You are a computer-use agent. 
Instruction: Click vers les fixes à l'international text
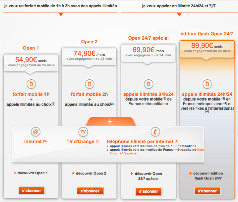207,108
